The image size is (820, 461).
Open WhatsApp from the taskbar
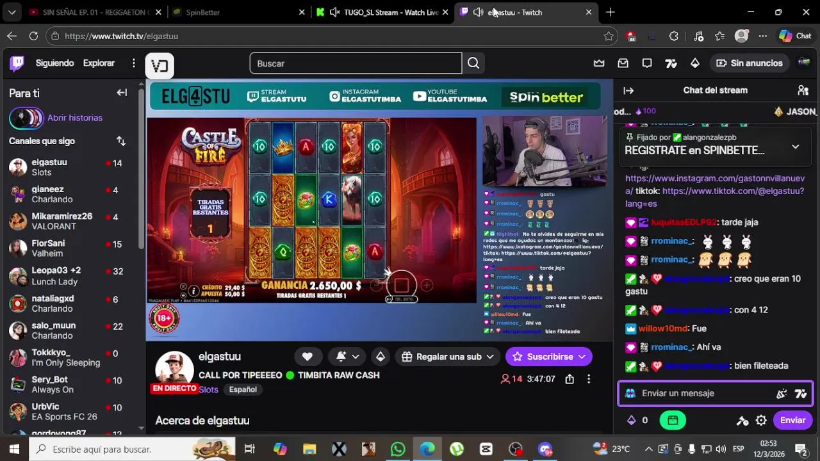[x=398, y=449]
